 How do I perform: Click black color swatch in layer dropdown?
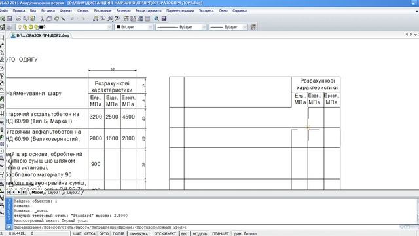click(41, 27)
